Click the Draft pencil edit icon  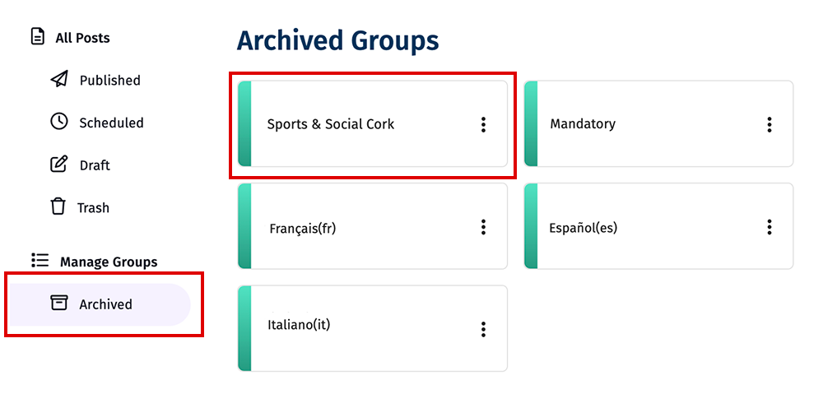pyautogui.click(x=58, y=165)
